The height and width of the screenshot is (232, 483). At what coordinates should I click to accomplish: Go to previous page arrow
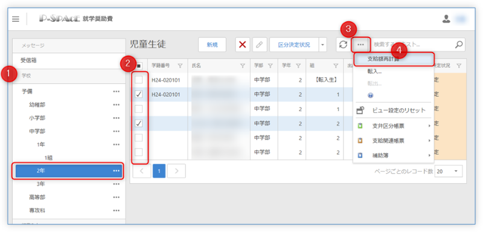142,171
